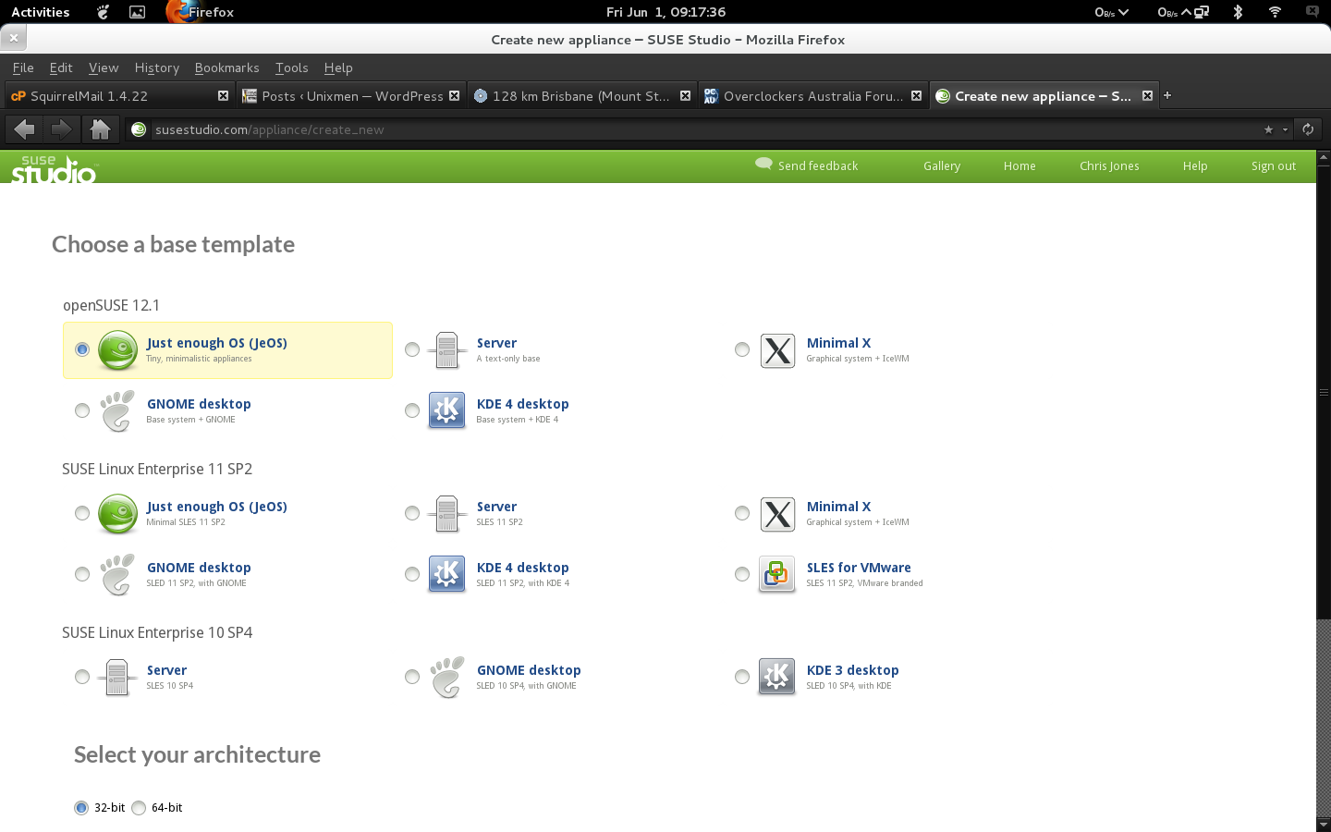The height and width of the screenshot is (832, 1331).
Task: Click the SLES 10 SP4 Server tower icon
Action: coord(117,677)
